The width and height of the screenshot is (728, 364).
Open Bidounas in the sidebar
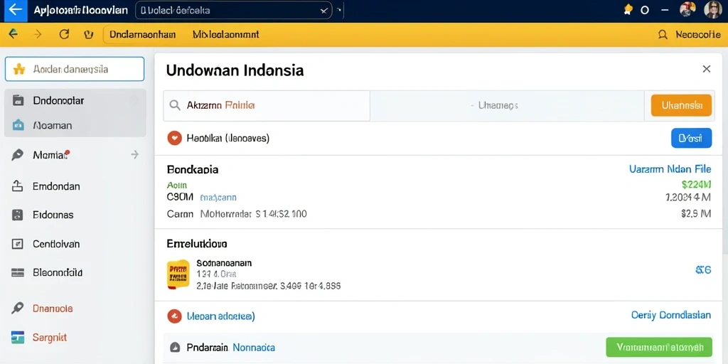(53, 215)
